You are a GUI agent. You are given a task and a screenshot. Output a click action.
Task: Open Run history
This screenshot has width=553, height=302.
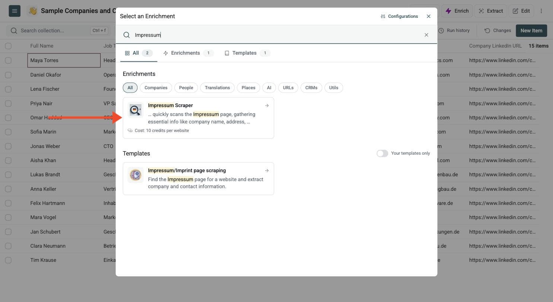point(454,30)
